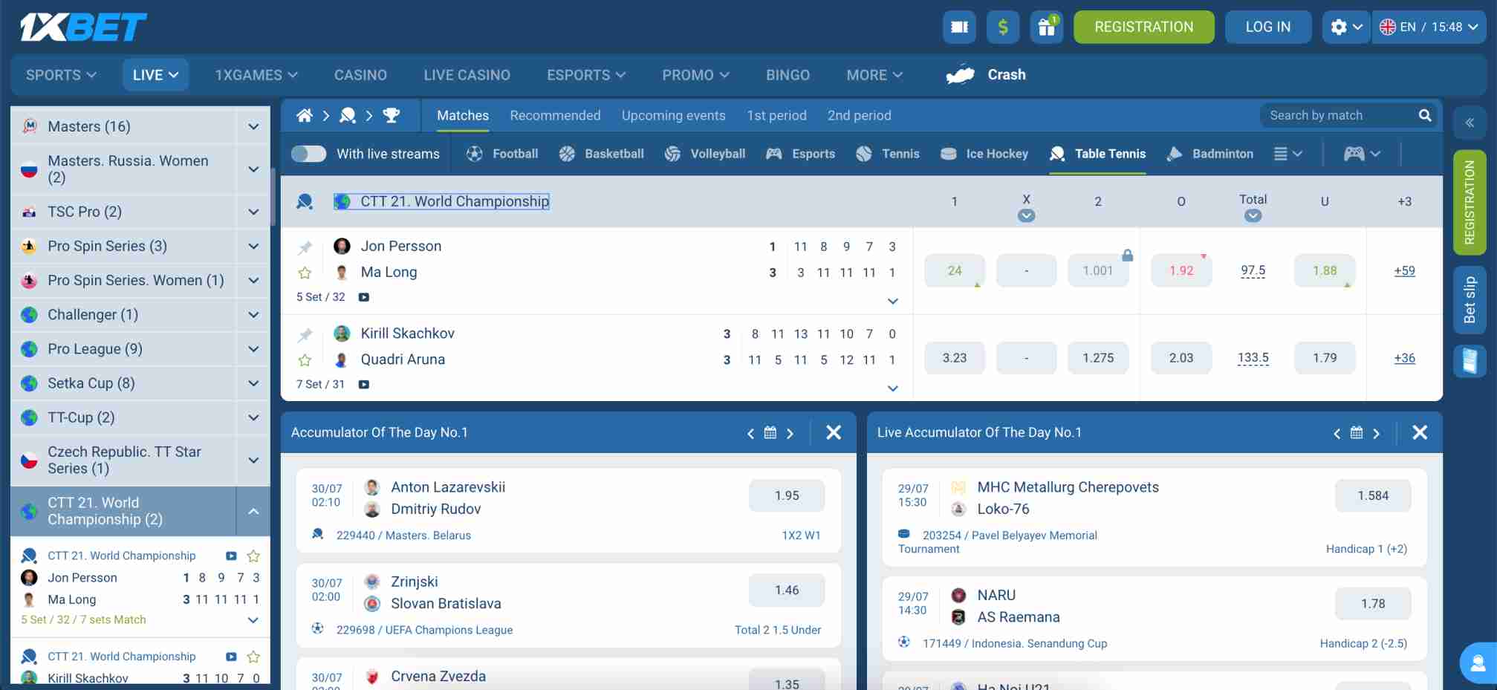Open the ESPORTS menu
The height and width of the screenshot is (690, 1497).
586,75
